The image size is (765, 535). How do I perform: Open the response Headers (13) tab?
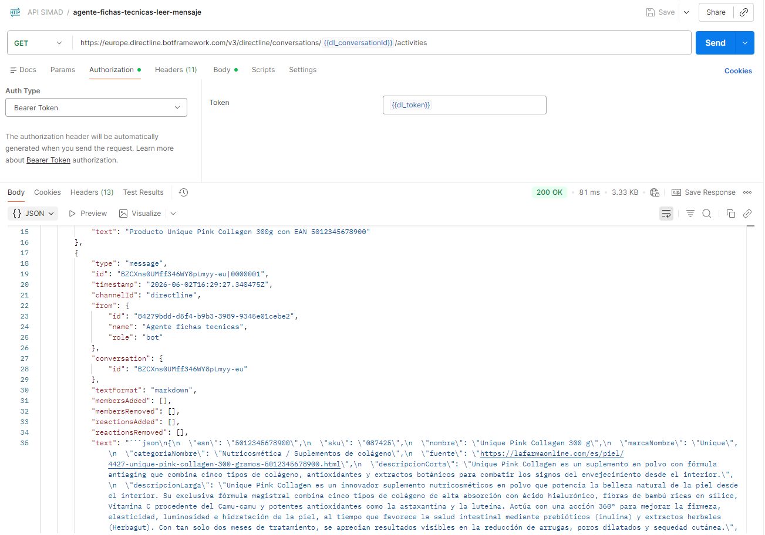[x=92, y=192]
